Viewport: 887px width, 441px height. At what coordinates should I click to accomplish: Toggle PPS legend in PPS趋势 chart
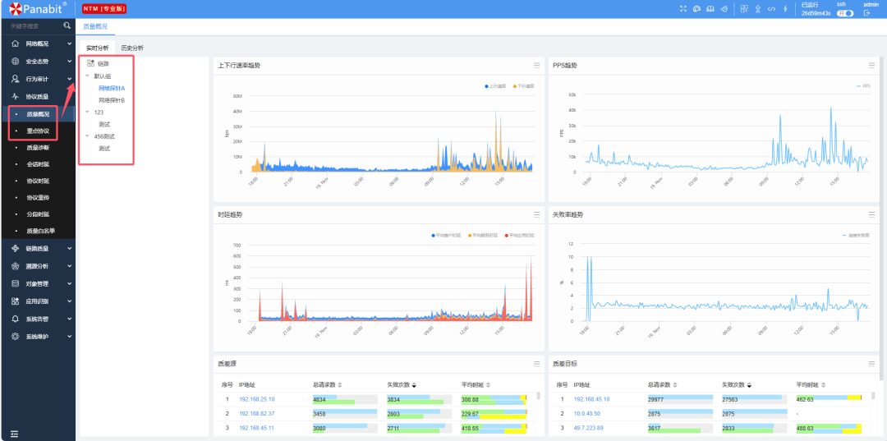coord(862,86)
